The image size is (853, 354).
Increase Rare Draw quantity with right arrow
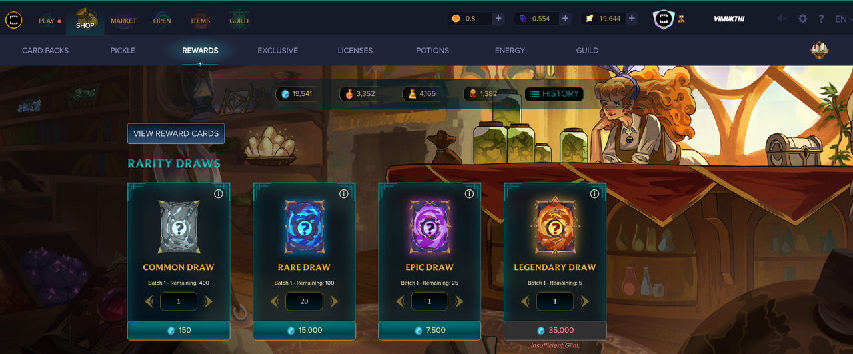click(x=334, y=301)
